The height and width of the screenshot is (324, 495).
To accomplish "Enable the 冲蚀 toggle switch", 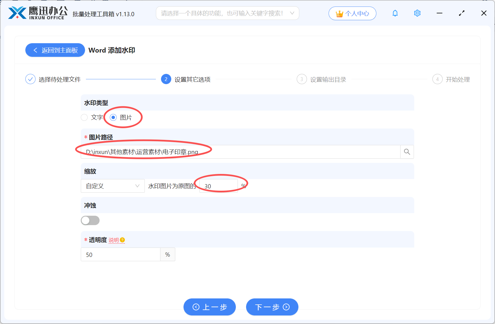I will [90, 220].
